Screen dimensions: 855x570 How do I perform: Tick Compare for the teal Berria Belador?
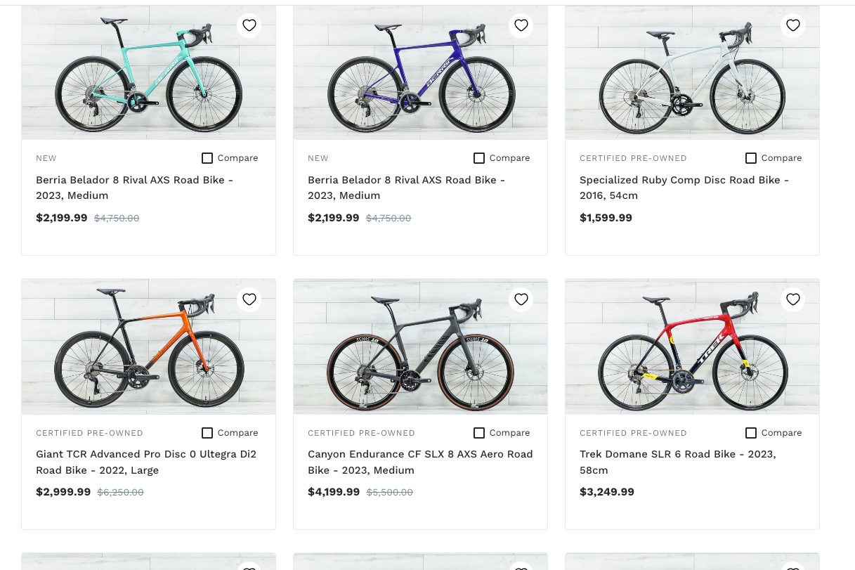tap(207, 158)
